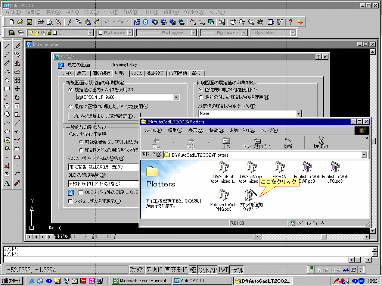Screen dimensions: 382x286
Task: Click the Copy icon in AutoCAD toolbar
Action: [78, 22]
